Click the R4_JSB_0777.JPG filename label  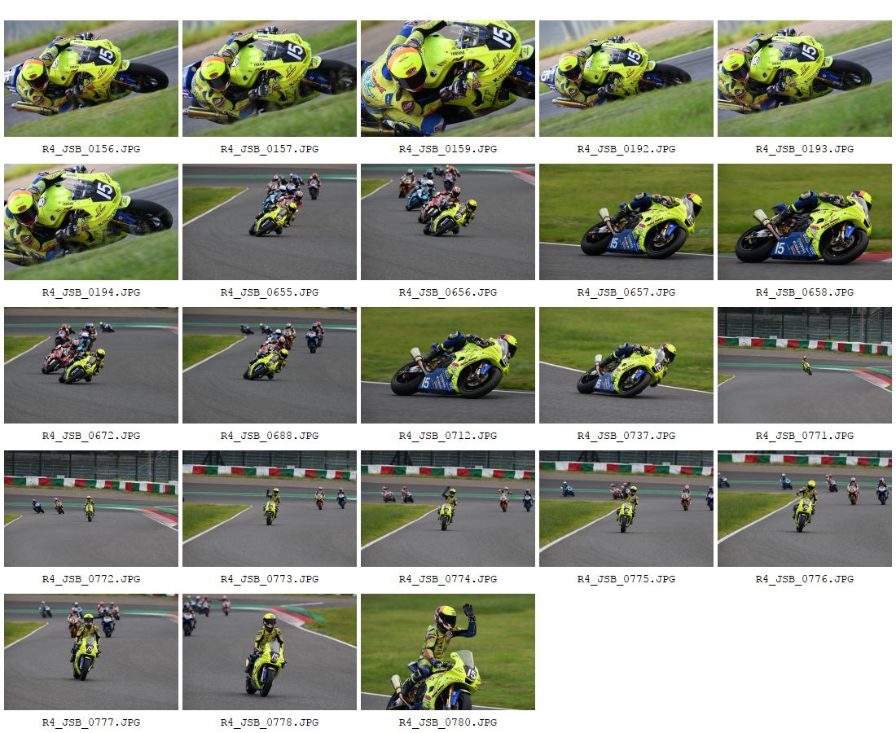(x=91, y=722)
